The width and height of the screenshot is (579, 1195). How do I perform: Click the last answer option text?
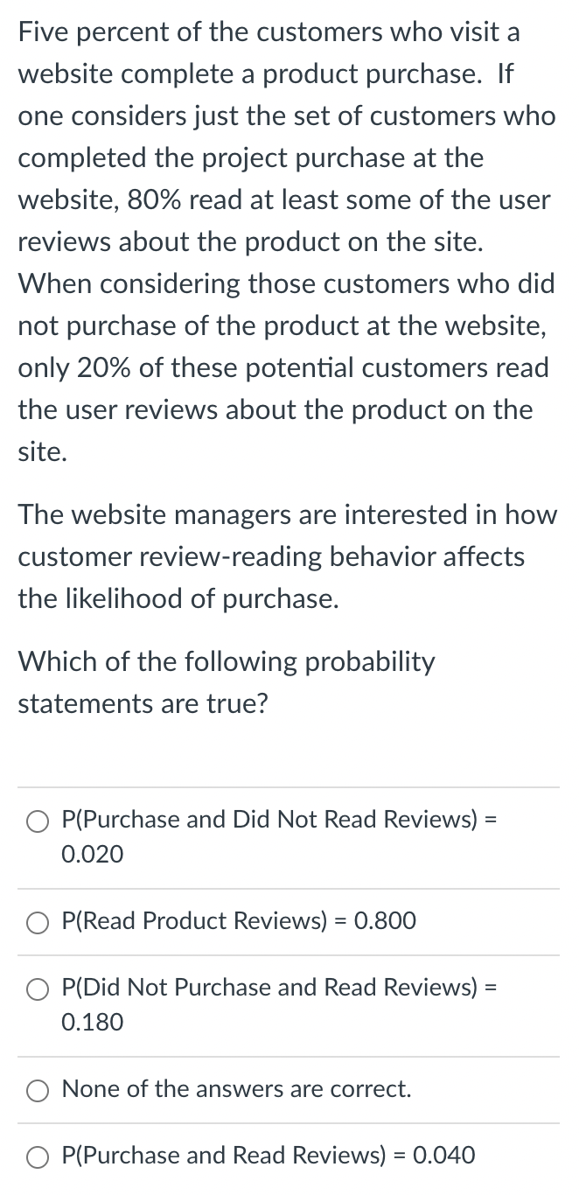[x=267, y=1157]
